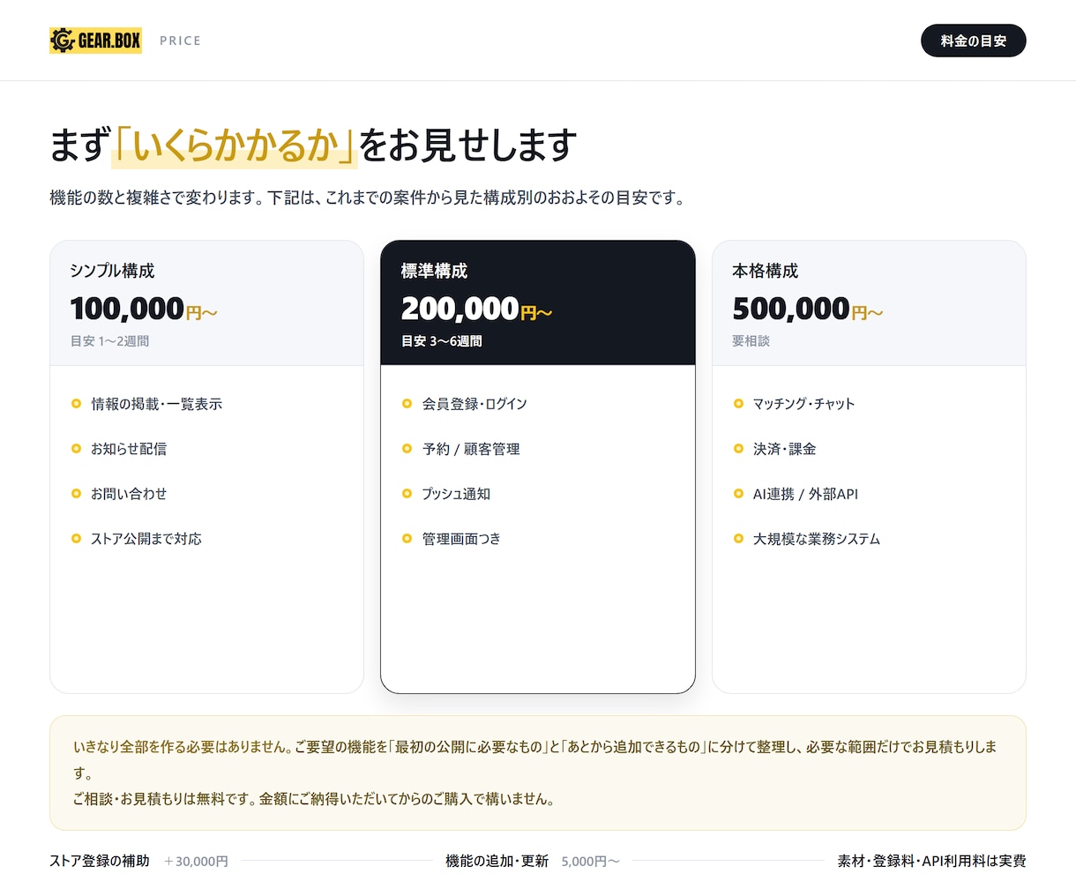Click the highlighted いくらかかるか heading phrase

point(235,146)
